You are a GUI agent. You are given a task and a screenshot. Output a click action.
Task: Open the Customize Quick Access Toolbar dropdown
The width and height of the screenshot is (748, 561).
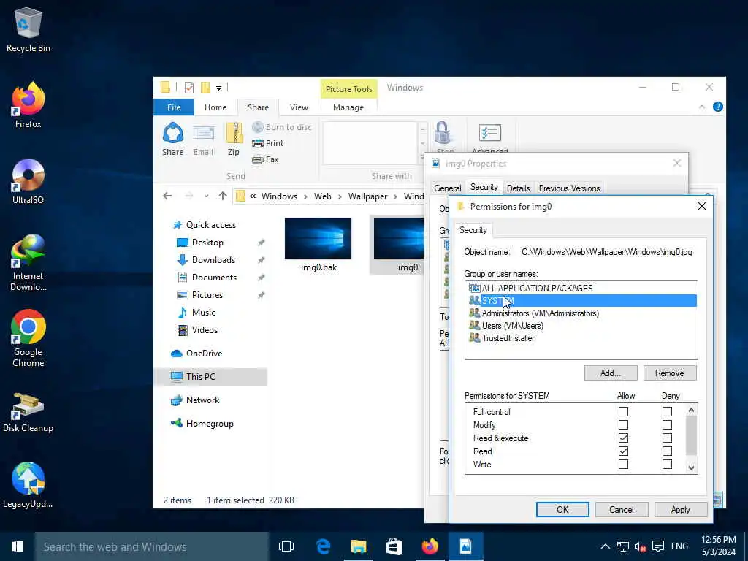[218, 88]
